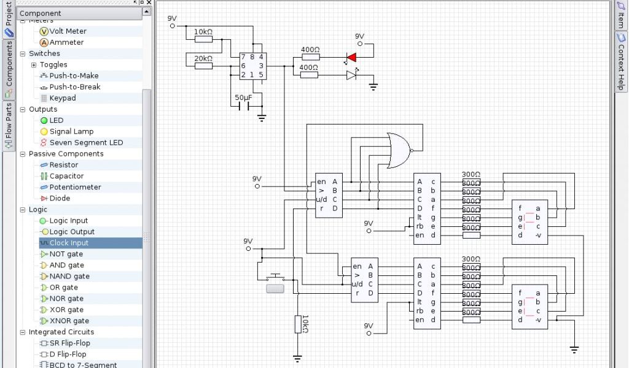The height and width of the screenshot is (368, 629).
Task: Collapse the Switches category
Action: (x=23, y=54)
